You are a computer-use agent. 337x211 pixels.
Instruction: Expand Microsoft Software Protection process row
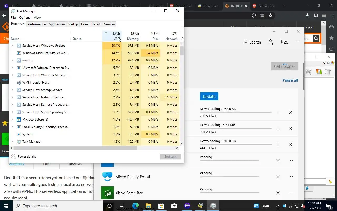12,68
